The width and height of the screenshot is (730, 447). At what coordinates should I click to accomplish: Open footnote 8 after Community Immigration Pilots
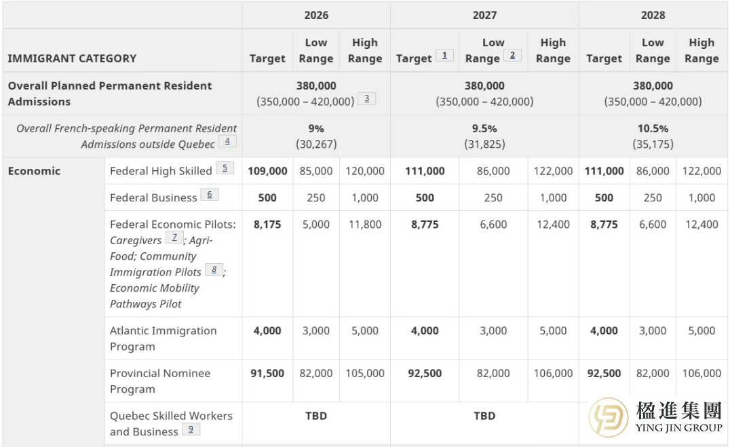[x=214, y=269]
